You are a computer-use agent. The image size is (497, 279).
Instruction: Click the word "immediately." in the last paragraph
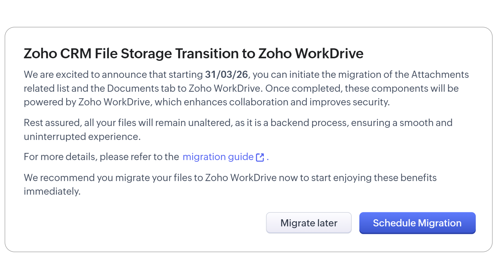tap(52, 191)
